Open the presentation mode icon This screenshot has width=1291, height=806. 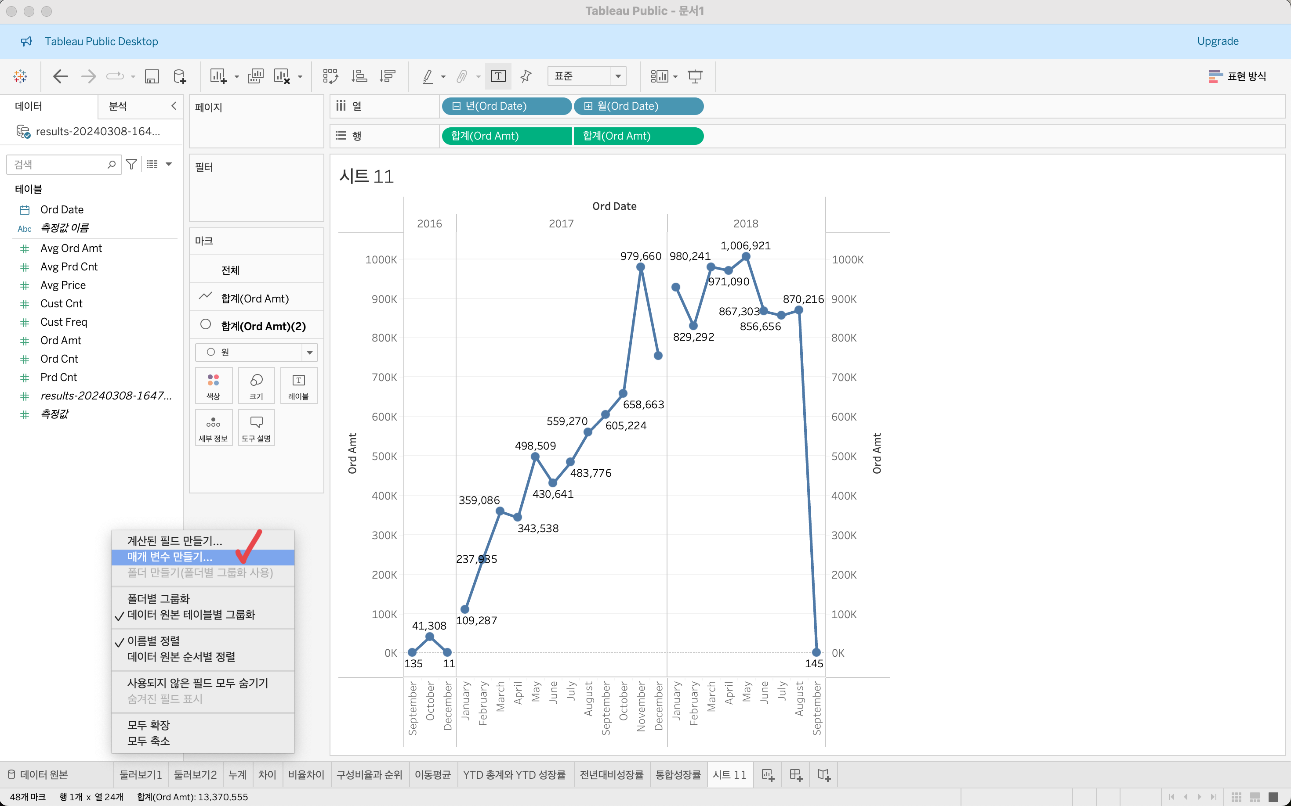695,76
